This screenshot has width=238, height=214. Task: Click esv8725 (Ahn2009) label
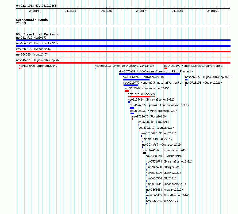(x=141, y=94)
